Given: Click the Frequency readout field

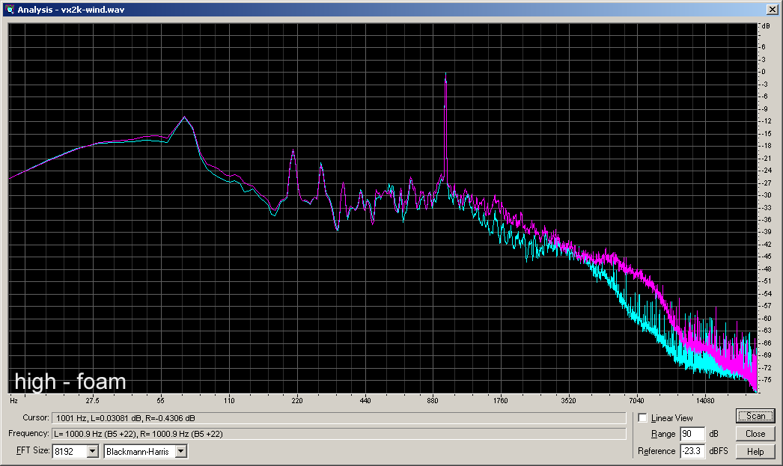Looking at the screenshot, I should [339, 434].
